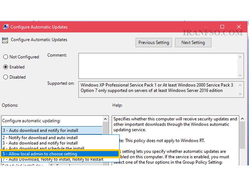This screenshot has height=186, width=249.
Task: Click the title bar policy icon
Action: click(x=6, y=27)
